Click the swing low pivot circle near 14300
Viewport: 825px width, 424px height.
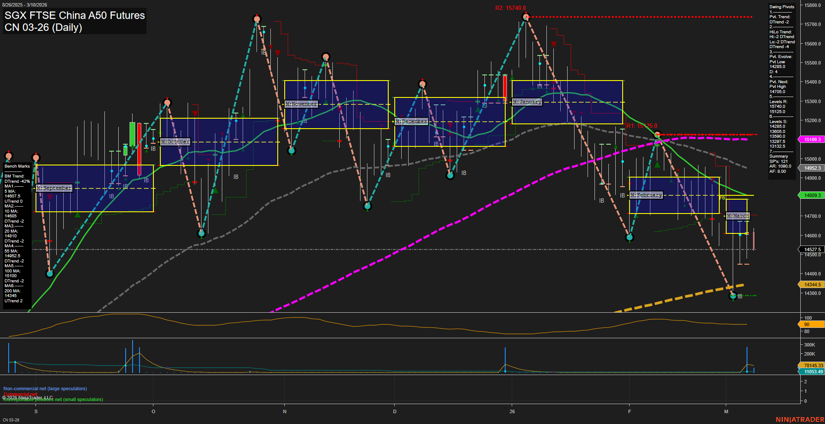coord(733,296)
